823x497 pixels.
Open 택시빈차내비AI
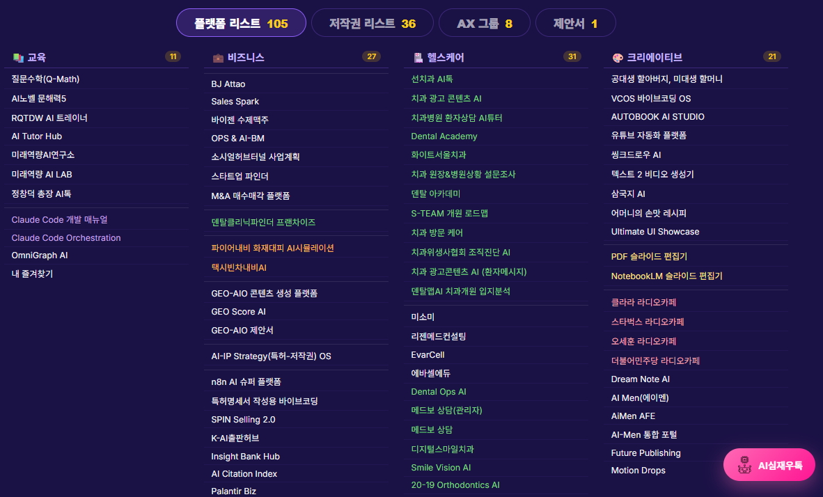pyautogui.click(x=239, y=268)
